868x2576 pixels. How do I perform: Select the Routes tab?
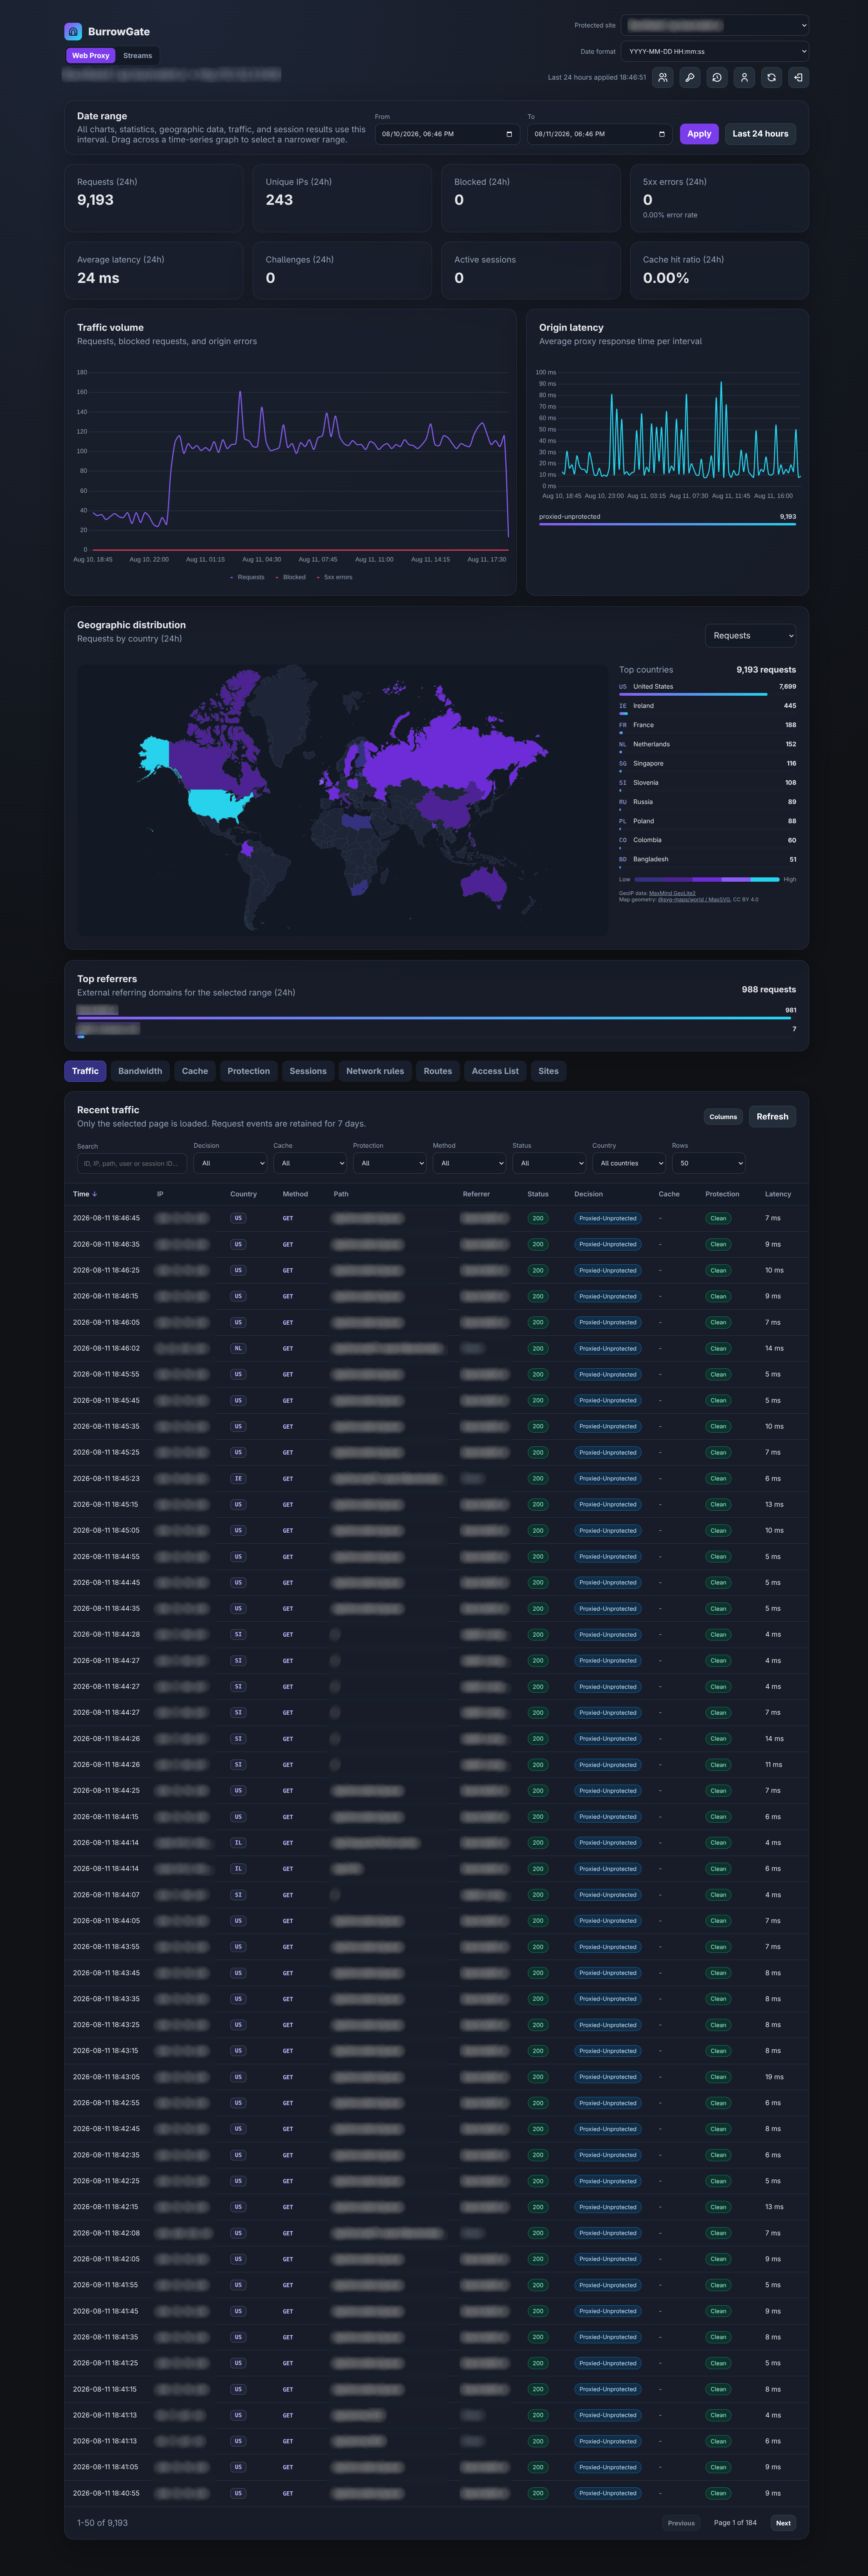click(x=438, y=1071)
